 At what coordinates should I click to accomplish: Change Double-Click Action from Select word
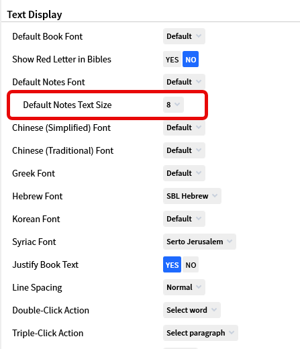192,310
